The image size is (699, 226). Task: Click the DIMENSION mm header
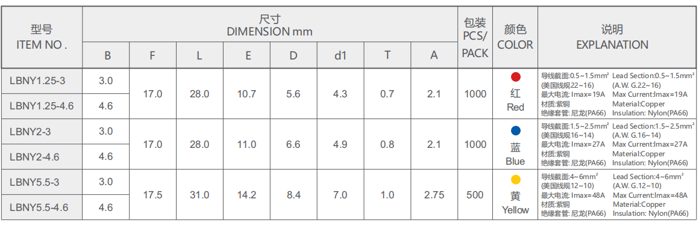pos(270,25)
